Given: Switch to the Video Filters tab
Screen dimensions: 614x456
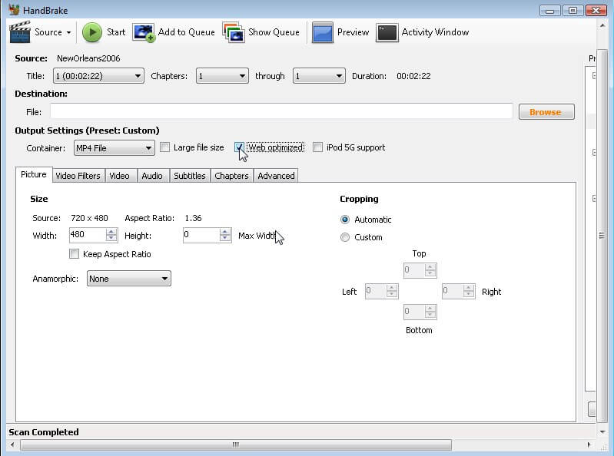Looking at the screenshot, I should click(x=78, y=176).
